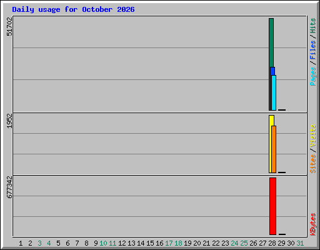This screenshot has height=250, width=320.
Task: Click day 29 marker in the Hits panel
Action: pyautogui.click(x=282, y=110)
